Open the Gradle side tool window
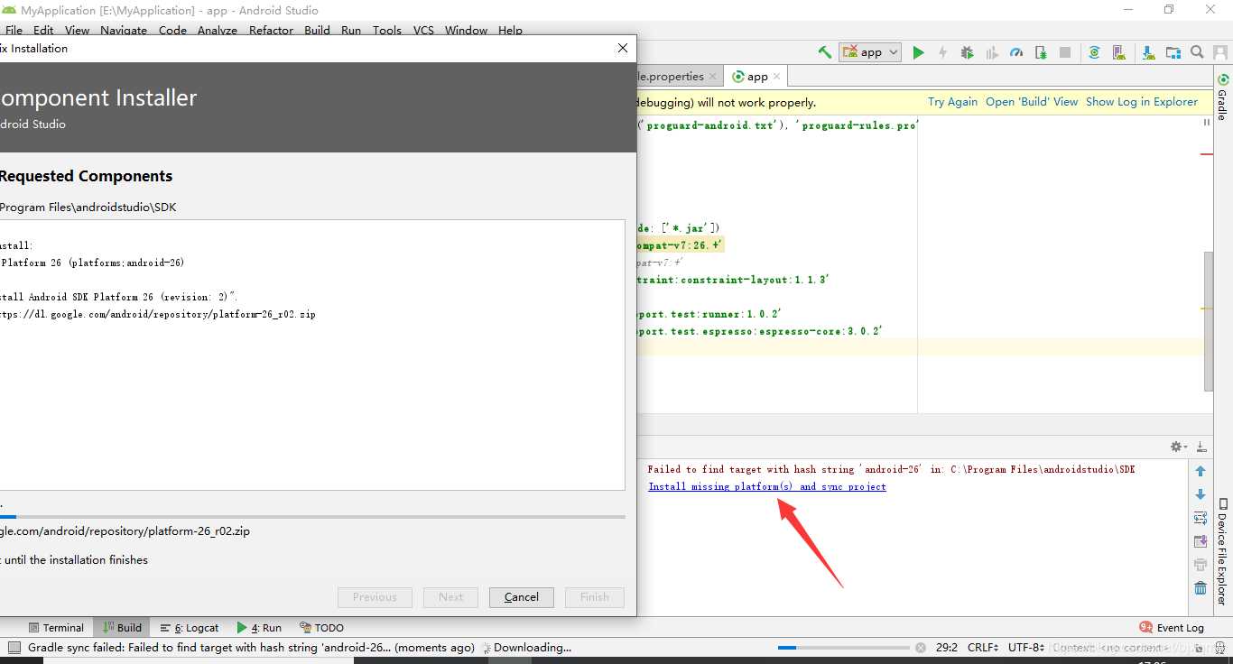 (x=1223, y=97)
